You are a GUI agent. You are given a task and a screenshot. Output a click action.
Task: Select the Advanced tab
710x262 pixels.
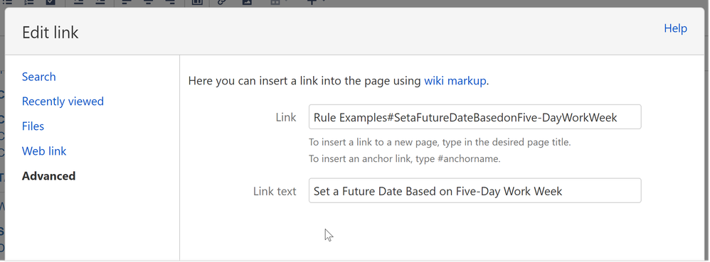pos(48,175)
